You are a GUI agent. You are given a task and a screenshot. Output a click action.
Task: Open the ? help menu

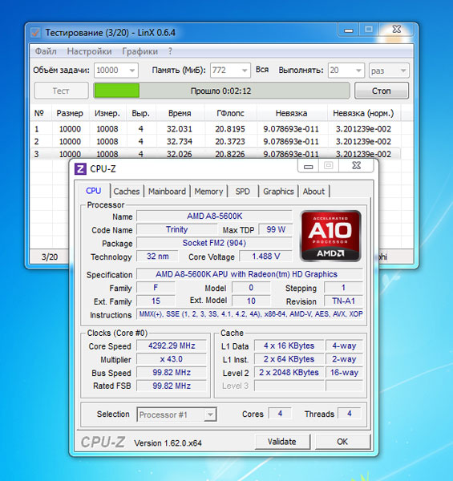click(x=170, y=51)
